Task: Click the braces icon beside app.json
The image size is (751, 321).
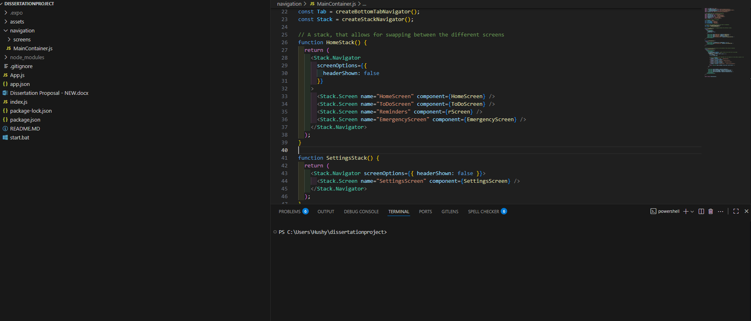Action: coord(5,84)
